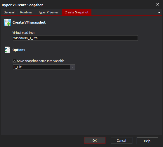
Task: Click the 'Options' section heading
Action: coord(19,50)
